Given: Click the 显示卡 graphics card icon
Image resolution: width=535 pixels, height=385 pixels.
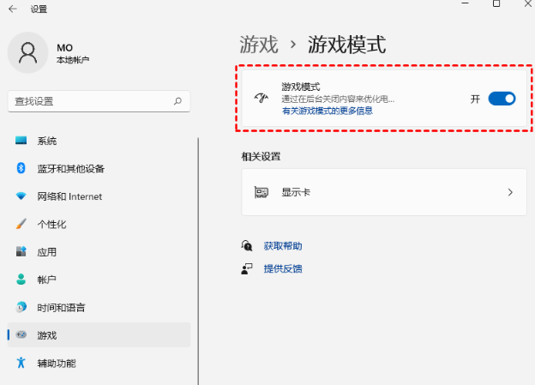Looking at the screenshot, I should 261,192.
